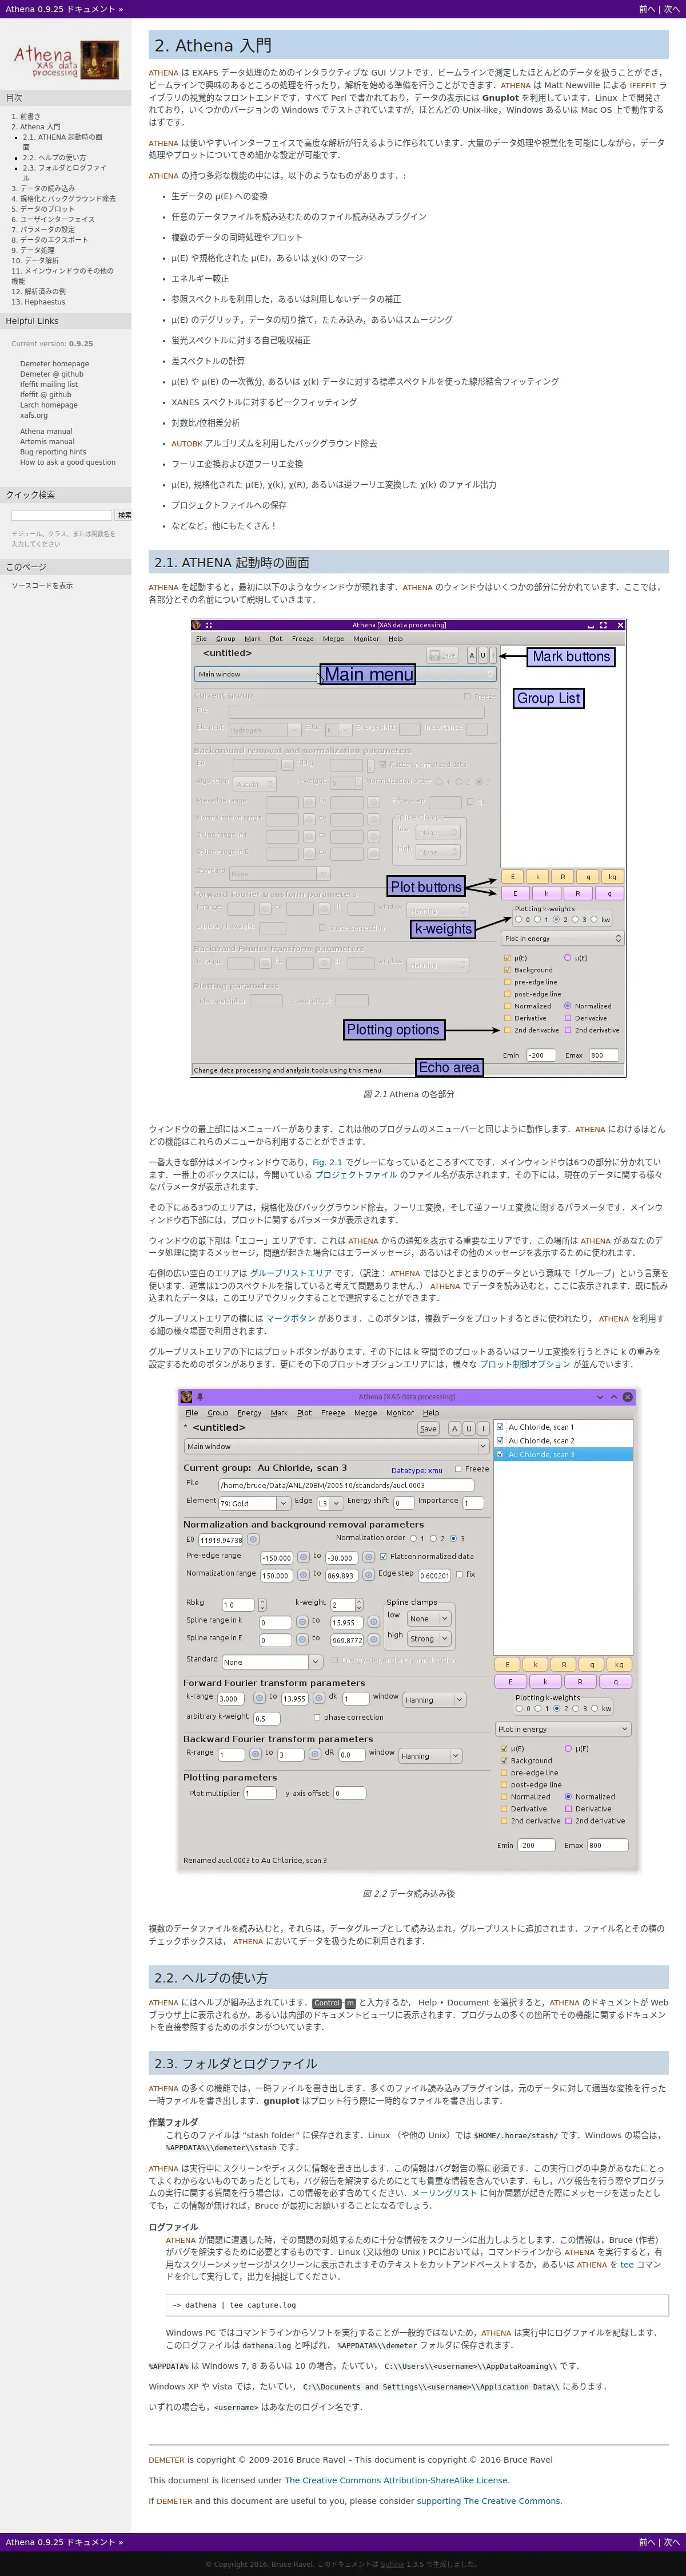
Task: Open 13. Hephaestus in the sidebar contents
Action: click(38, 302)
